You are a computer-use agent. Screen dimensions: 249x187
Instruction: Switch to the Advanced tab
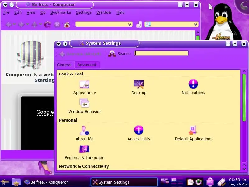[x=87, y=65]
